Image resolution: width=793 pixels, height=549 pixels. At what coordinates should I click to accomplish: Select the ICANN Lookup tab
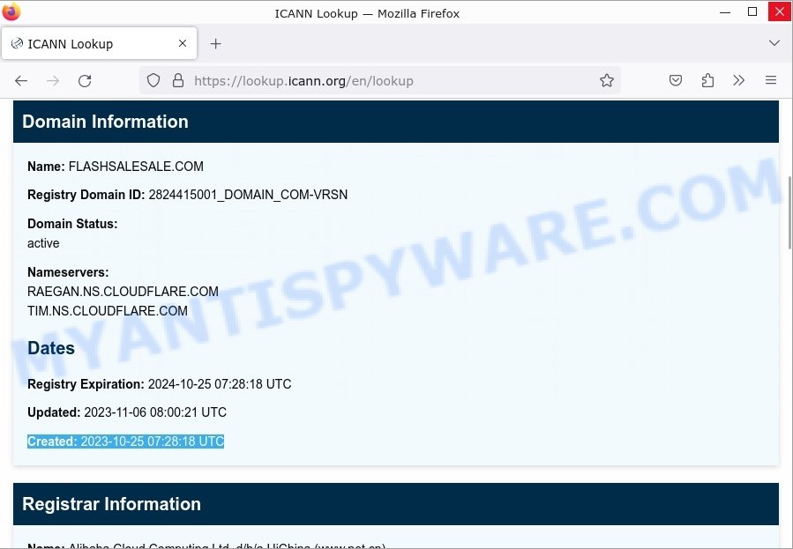point(99,44)
